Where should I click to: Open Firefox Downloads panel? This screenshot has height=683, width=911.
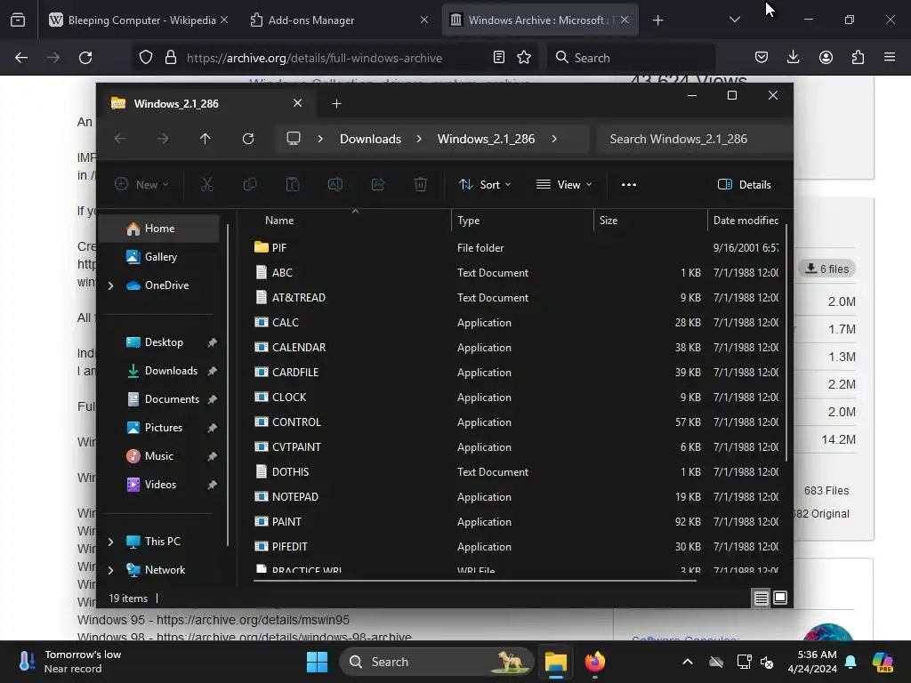point(793,58)
